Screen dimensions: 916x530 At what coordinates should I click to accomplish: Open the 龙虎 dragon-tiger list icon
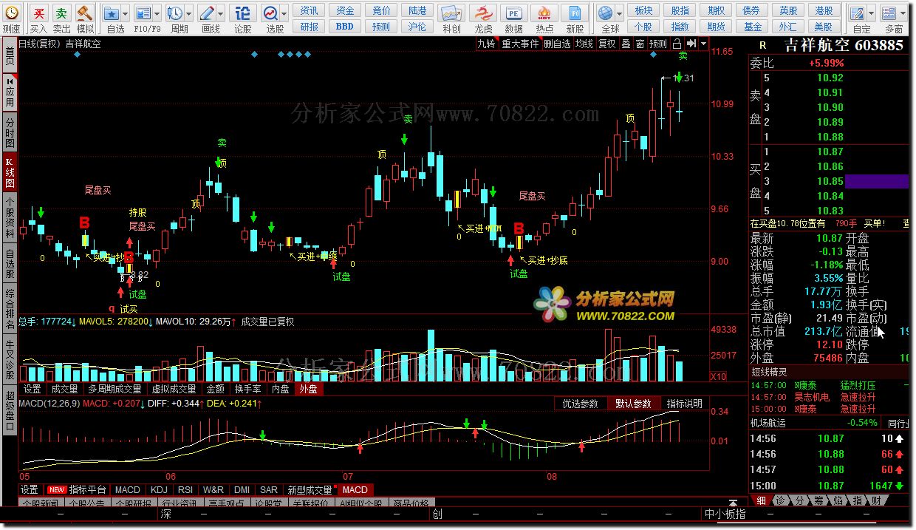[x=483, y=13]
